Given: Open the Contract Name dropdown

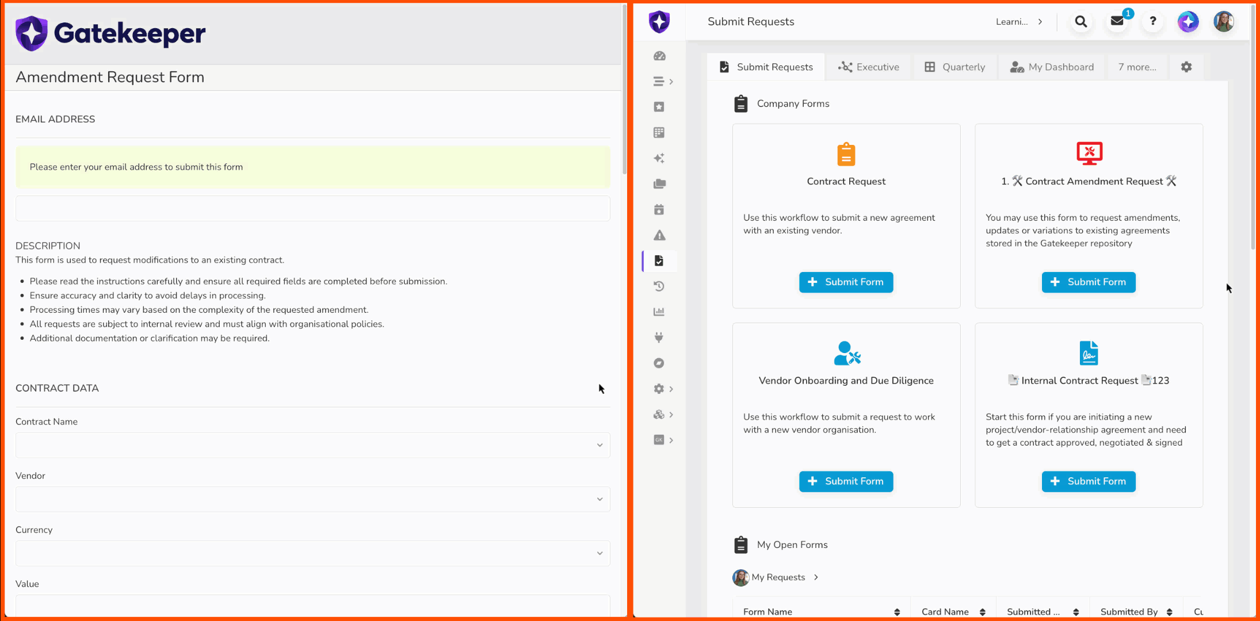Looking at the screenshot, I should click(x=312, y=445).
